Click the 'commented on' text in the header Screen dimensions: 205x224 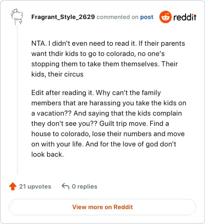click(x=117, y=17)
